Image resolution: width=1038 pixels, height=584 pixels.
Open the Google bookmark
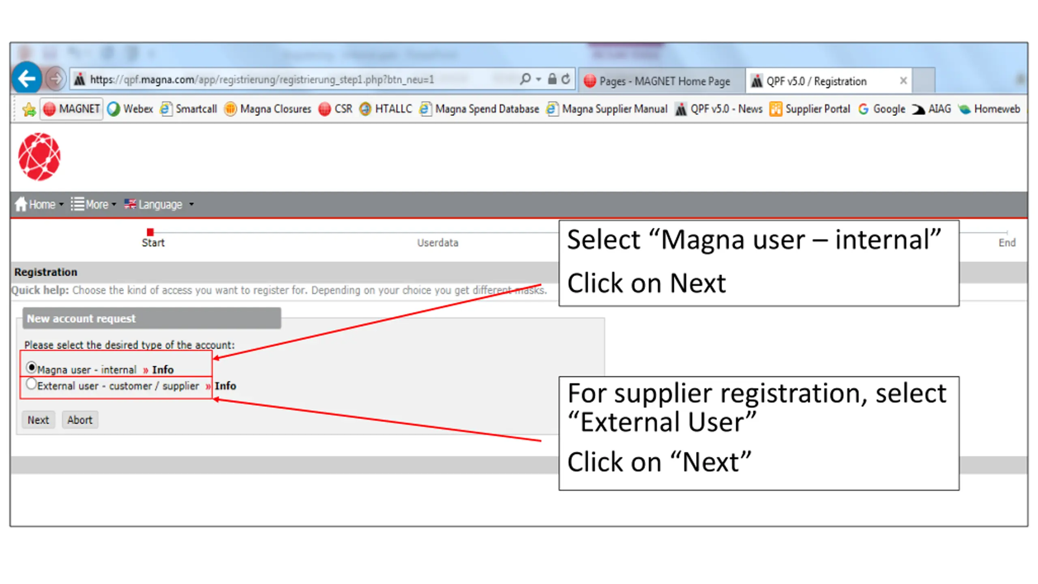[882, 109]
